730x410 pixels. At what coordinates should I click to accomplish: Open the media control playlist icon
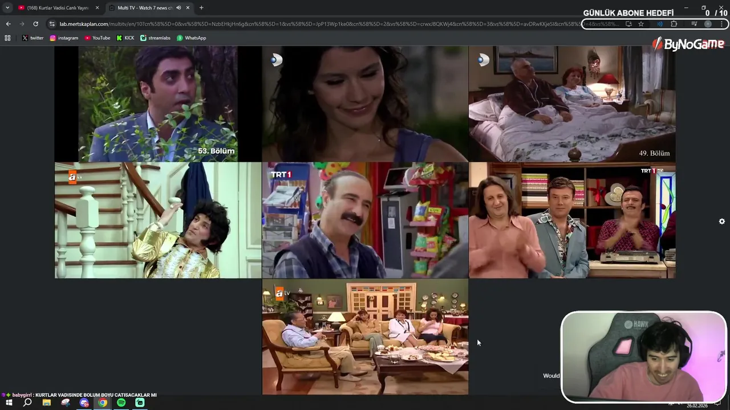(694, 24)
